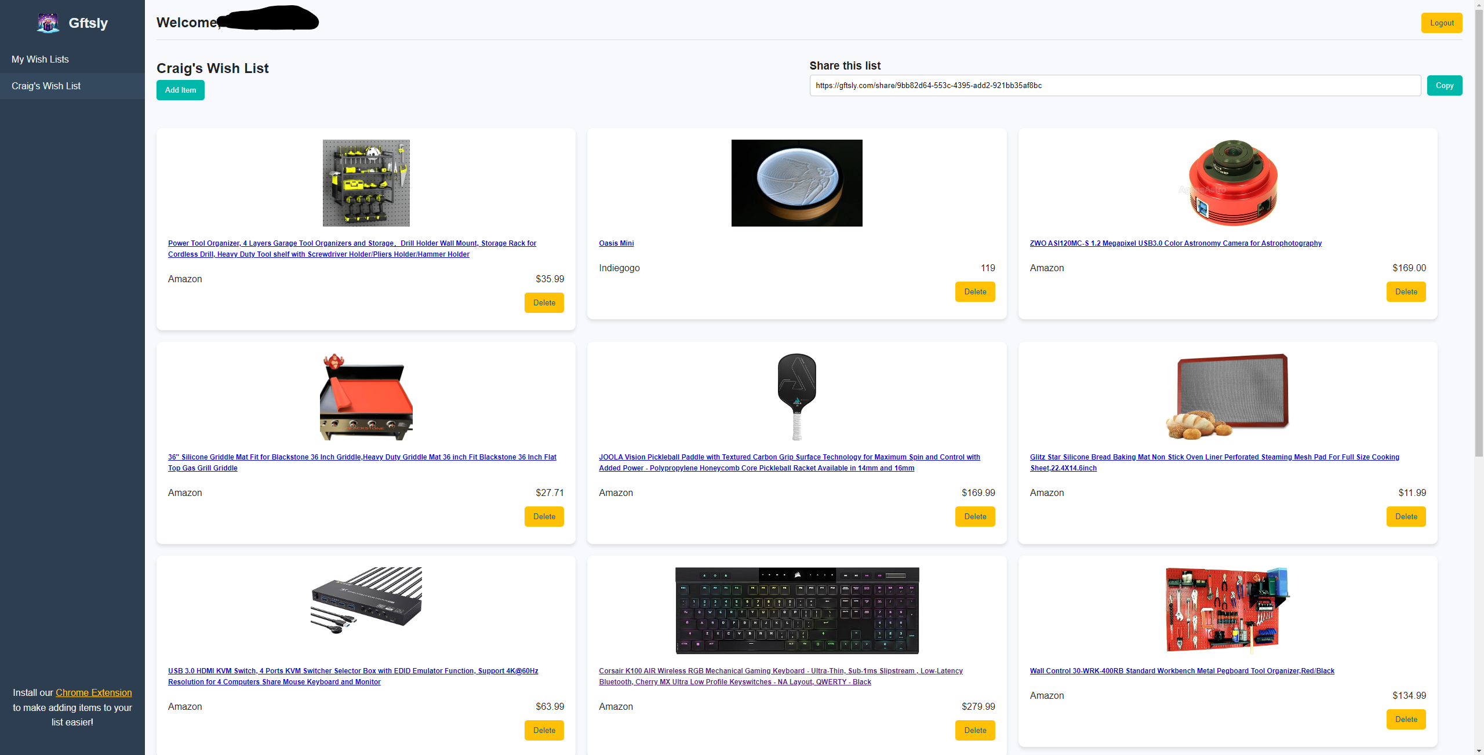Viewport: 1484px width, 755px height.
Task: Click the $169.00 price text
Action: pos(1409,268)
